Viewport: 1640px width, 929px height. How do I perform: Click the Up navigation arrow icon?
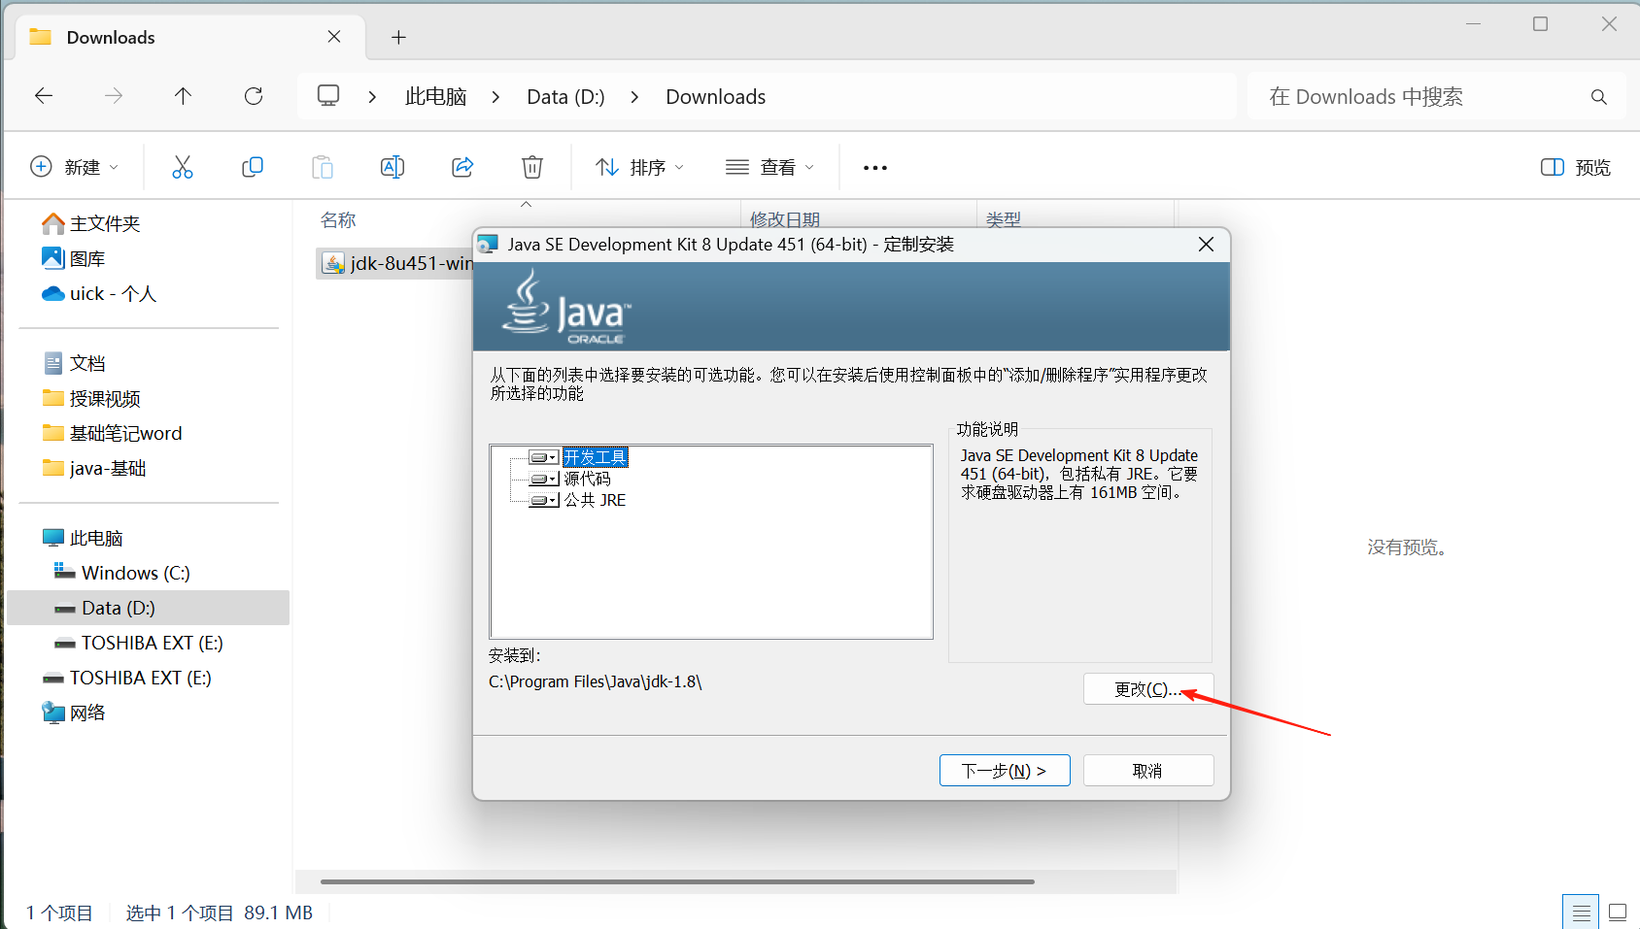pos(183,96)
